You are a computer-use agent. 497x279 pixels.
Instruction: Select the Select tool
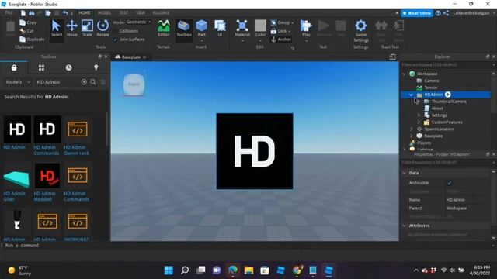point(57,29)
